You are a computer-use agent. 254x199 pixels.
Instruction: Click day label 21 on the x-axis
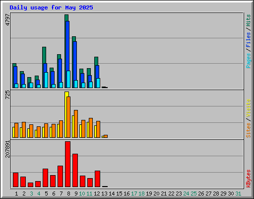tap(164, 194)
